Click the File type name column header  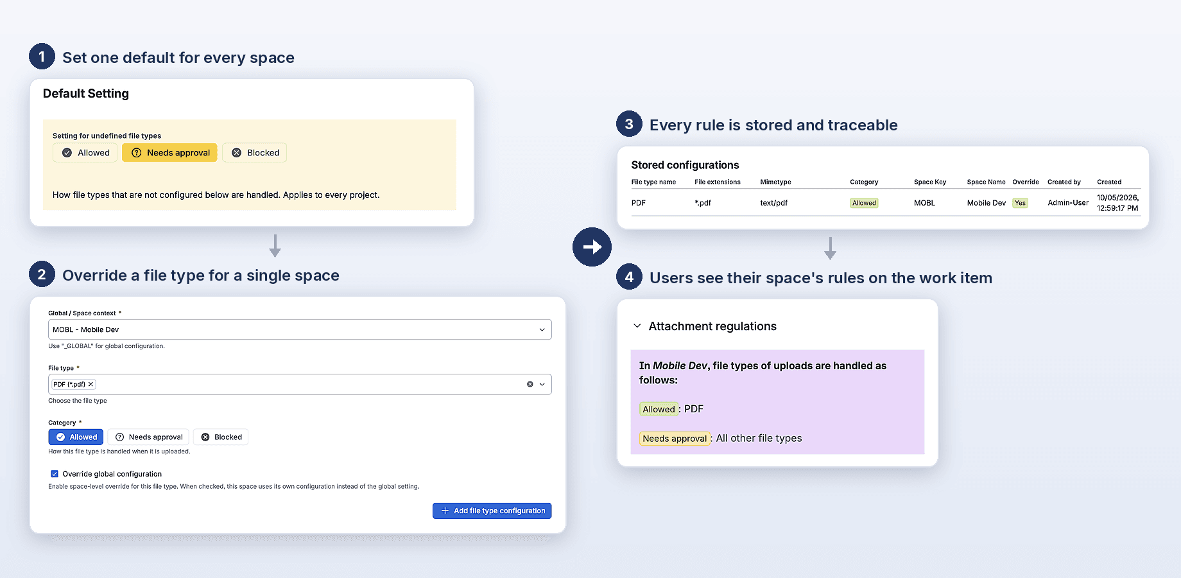(653, 182)
